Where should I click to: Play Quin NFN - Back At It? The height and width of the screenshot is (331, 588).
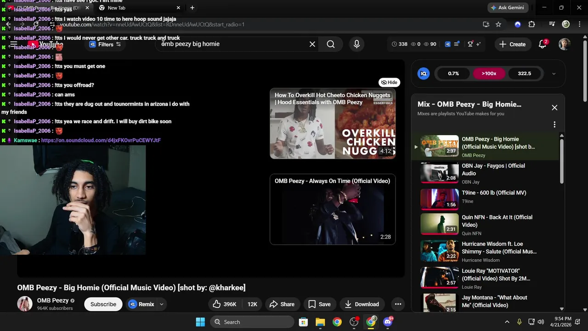tap(486, 225)
